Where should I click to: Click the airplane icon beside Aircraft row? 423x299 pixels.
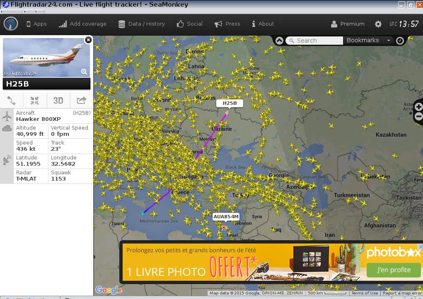pos(7,116)
